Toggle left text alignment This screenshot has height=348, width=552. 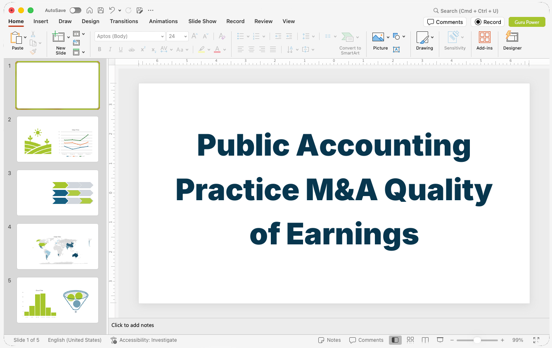[241, 50]
